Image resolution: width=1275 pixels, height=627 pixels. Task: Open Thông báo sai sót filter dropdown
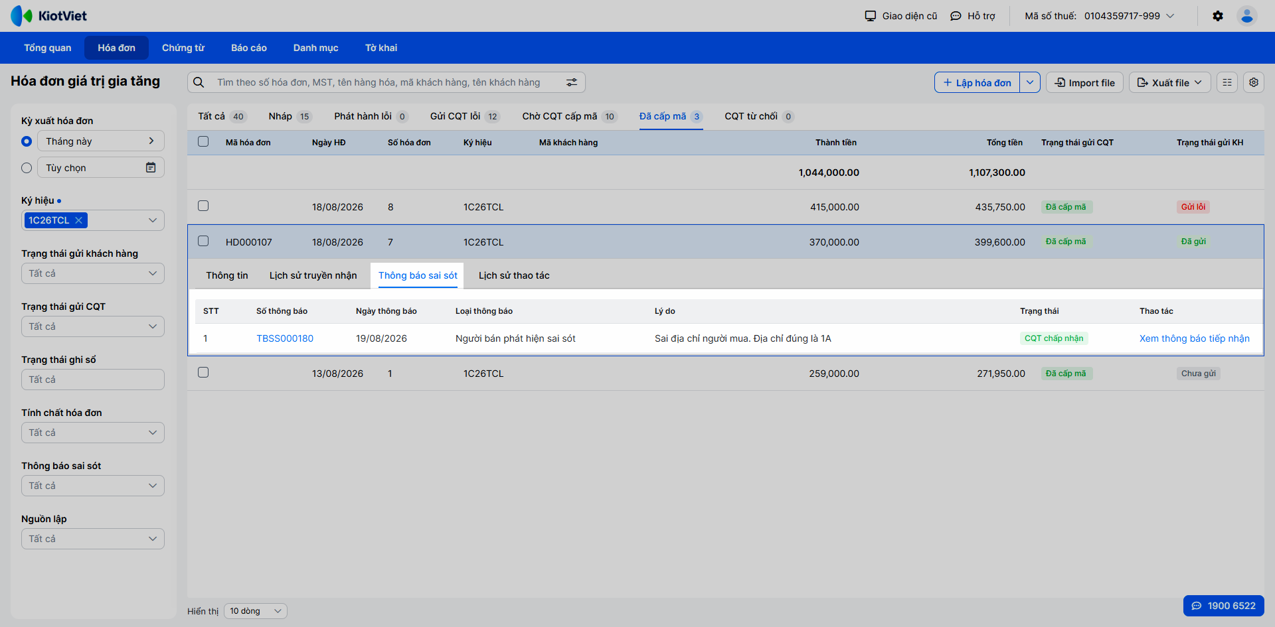point(93,486)
